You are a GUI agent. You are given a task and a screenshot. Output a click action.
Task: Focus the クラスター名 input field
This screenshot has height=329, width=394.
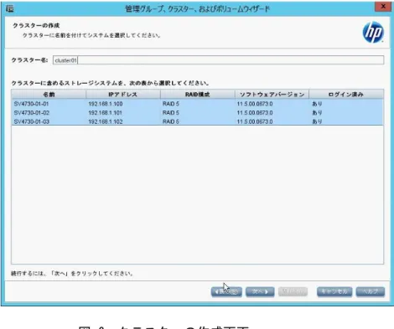click(x=218, y=60)
